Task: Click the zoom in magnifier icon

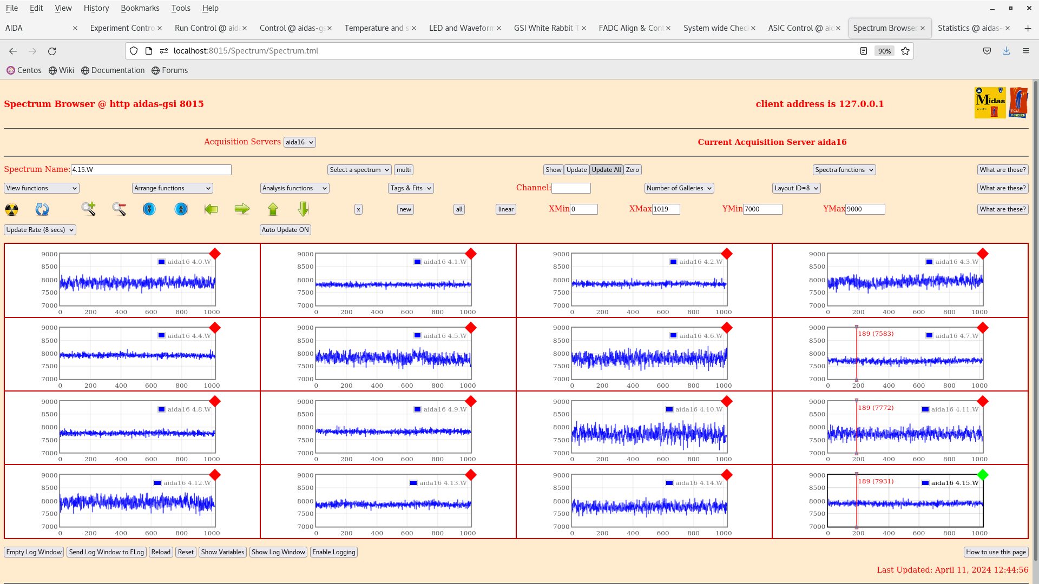Action: click(x=89, y=209)
